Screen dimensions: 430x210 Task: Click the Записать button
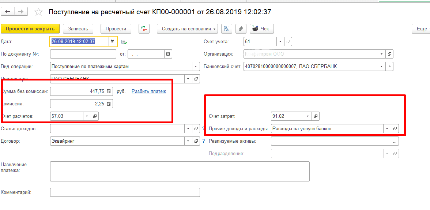point(78,29)
